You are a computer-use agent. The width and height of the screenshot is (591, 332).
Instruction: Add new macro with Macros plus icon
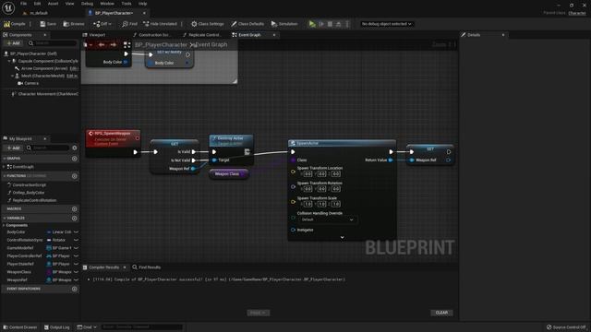point(74,209)
